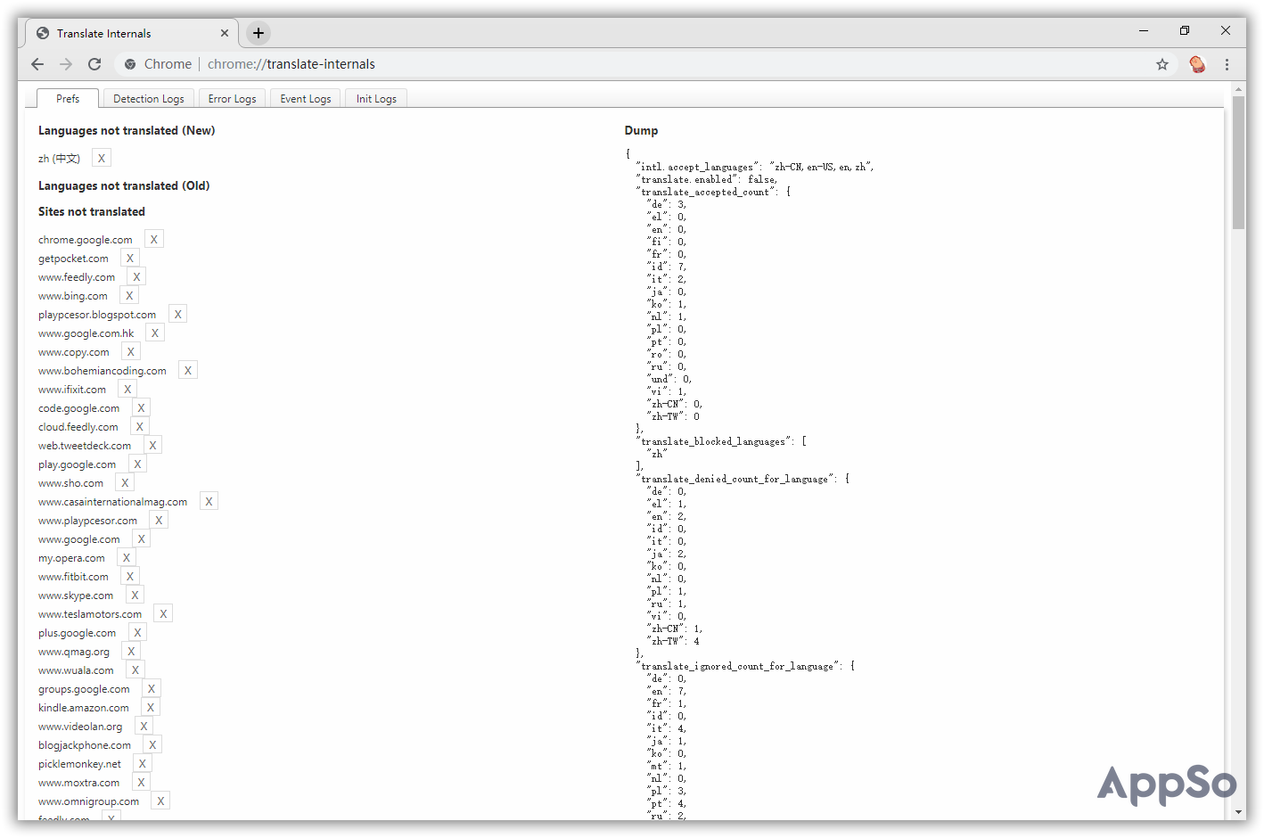Remove www.playpcesor.com using X
1264x838 pixels.
[159, 521]
